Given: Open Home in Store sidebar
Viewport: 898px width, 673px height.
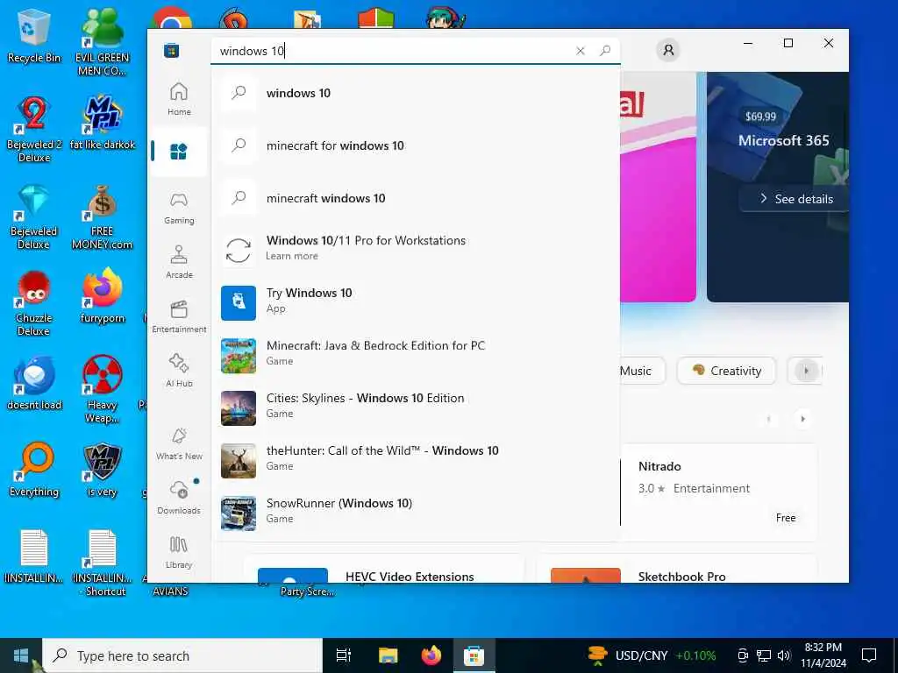Looking at the screenshot, I should pos(179,98).
